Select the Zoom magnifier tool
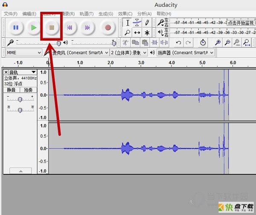The image size is (256, 215). click(128, 32)
